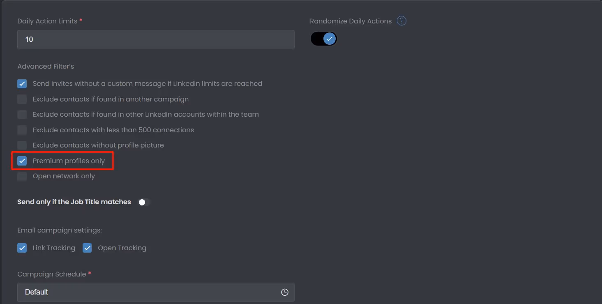Viewport: 602px width, 304px height.
Task: Uncheck Send invites without a custom message
Action: [x=22, y=83]
